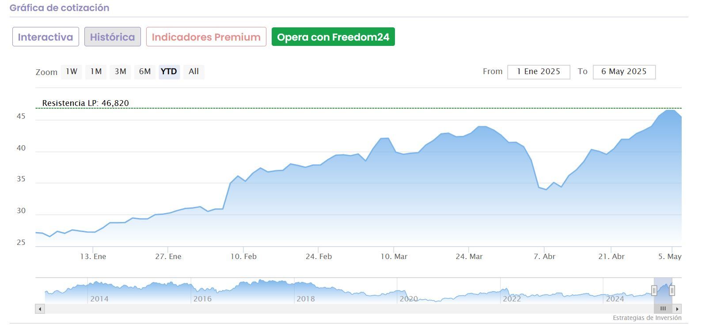Click Opera con Freedom24 button
Screen dimensions: 702x327
pos(333,37)
